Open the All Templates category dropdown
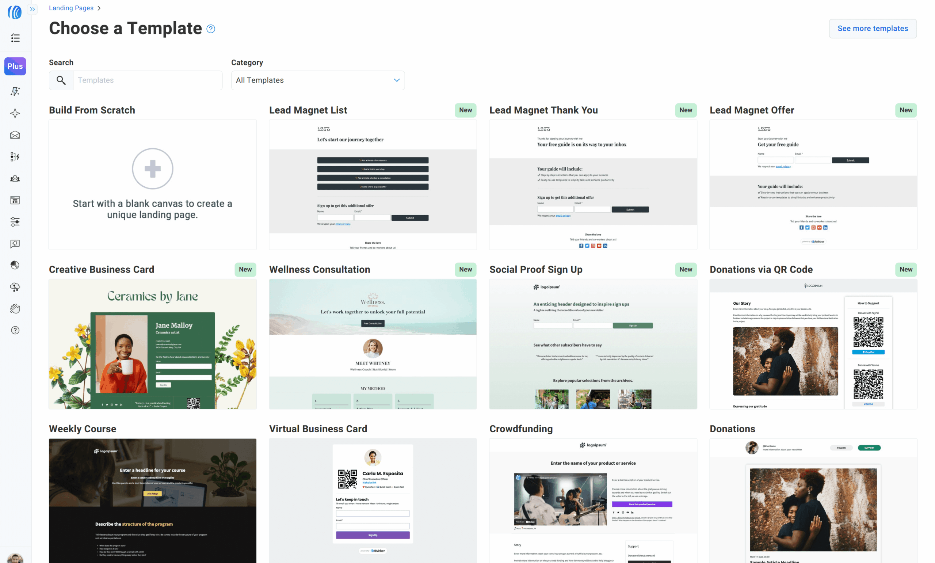Image resolution: width=935 pixels, height=563 pixels. (318, 80)
